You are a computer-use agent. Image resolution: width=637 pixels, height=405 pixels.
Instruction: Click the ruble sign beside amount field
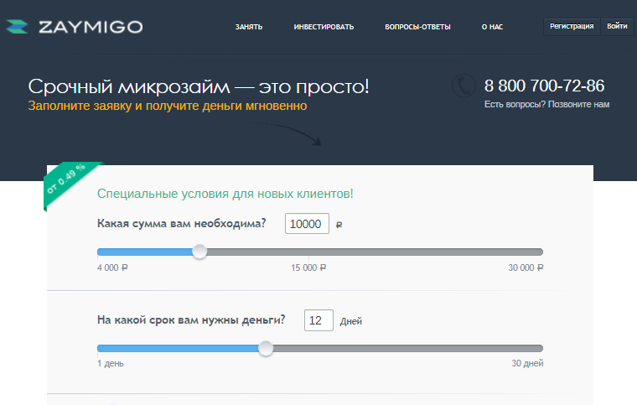coord(339,224)
